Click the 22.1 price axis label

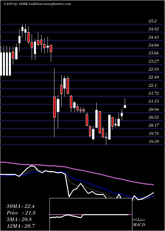tap(152, 85)
